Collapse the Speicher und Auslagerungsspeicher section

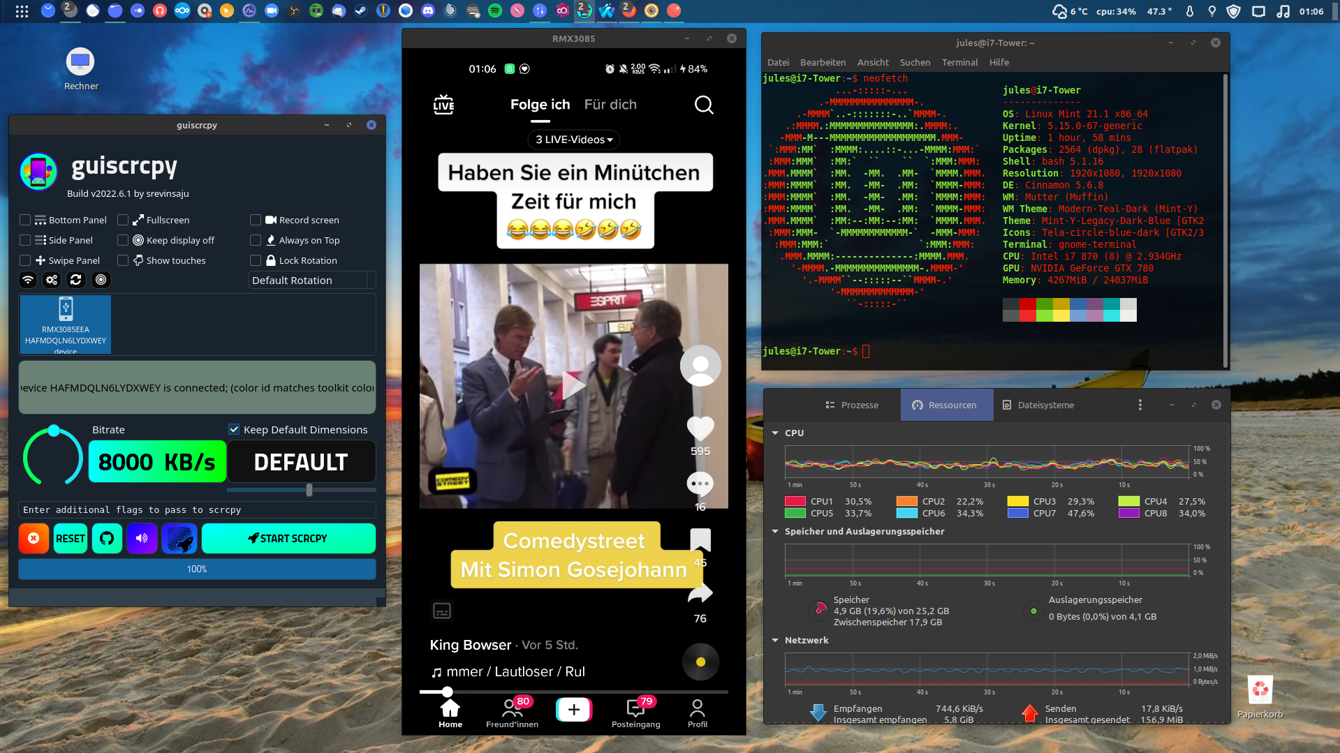775,532
